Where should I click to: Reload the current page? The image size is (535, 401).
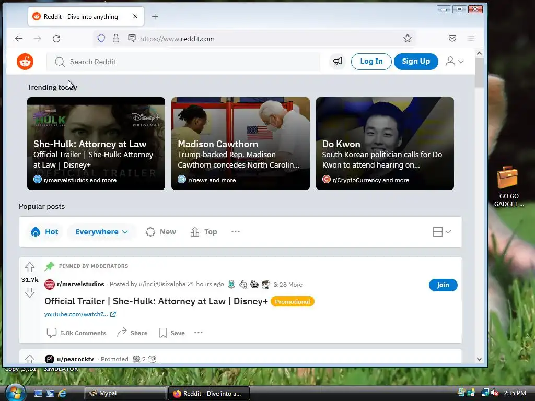tap(56, 39)
